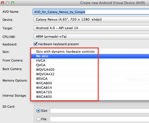Open the Target dropdown for Android 4.0
Viewport: 149px width, 123px height.
[91, 28]
